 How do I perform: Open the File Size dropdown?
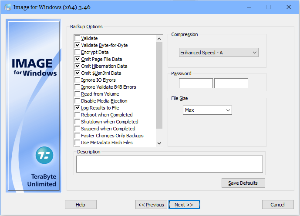(207, 110)
